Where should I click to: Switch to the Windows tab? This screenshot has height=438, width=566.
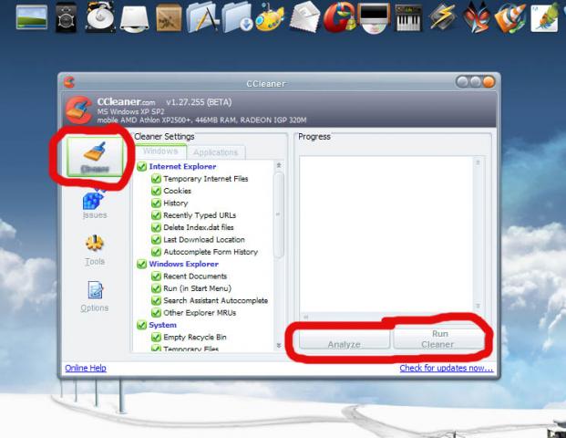coord(161,151)
